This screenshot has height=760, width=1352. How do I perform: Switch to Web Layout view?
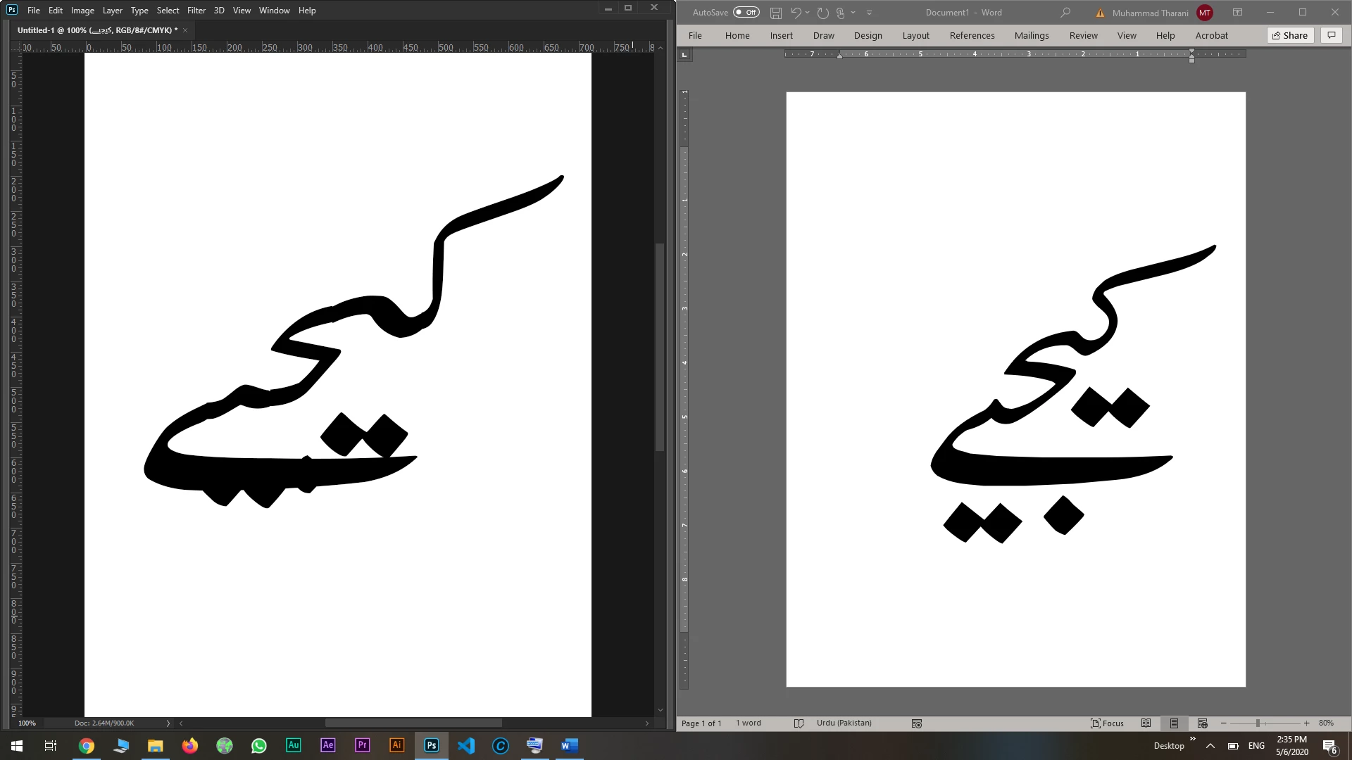(x=1202, y=723)
